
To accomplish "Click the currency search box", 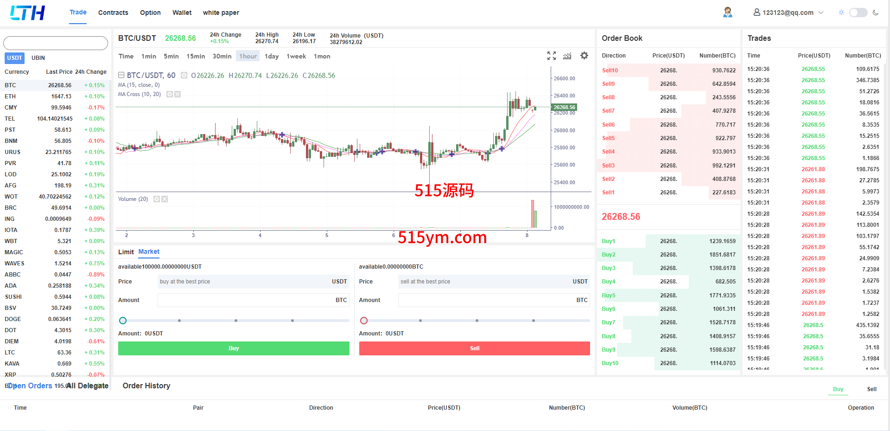I will click(x=56, y=43).
